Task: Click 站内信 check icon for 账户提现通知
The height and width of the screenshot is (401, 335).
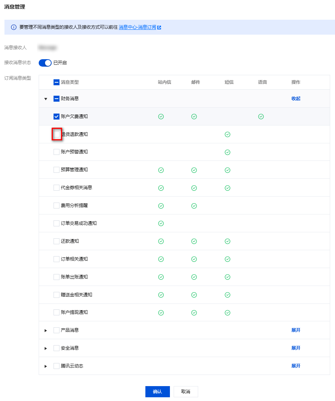Action: 161,313
